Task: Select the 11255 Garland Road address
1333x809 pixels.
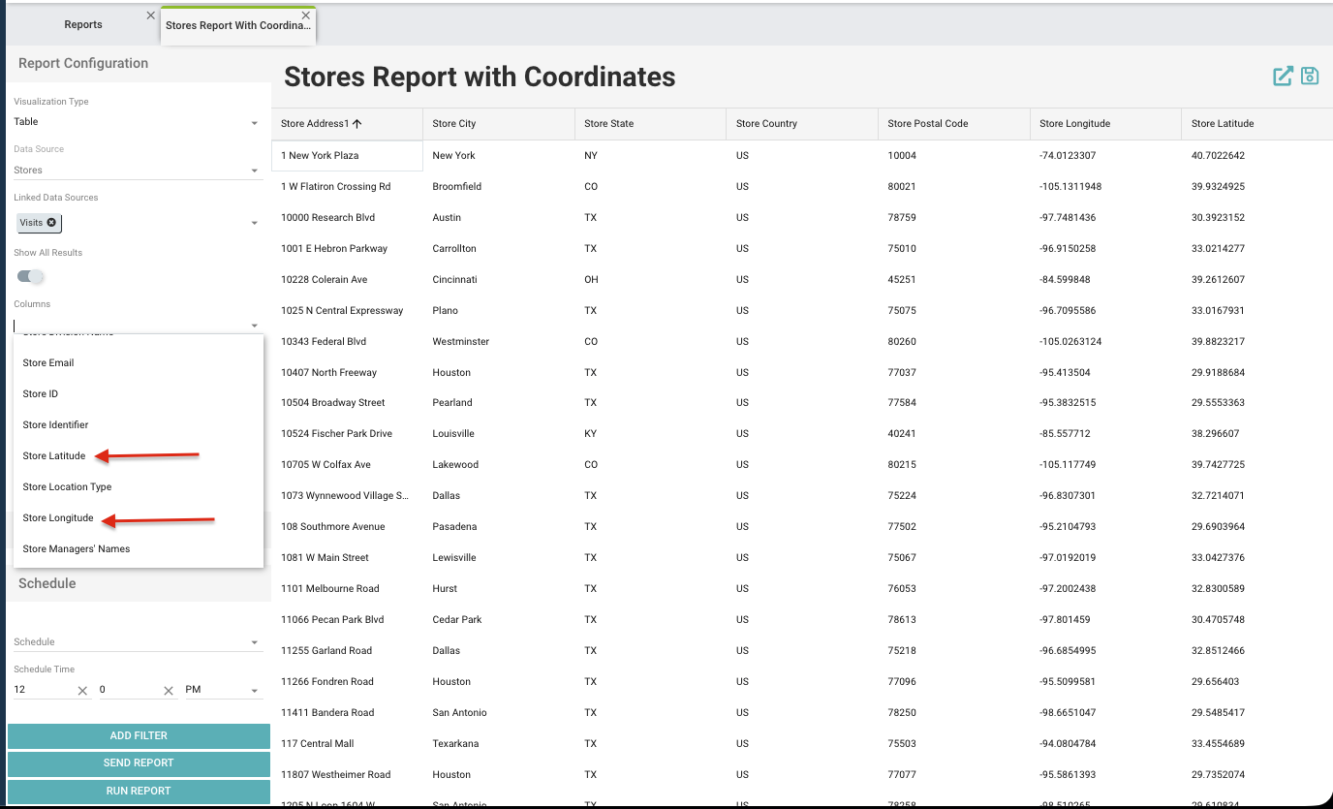Action: [x=347, y=651]
